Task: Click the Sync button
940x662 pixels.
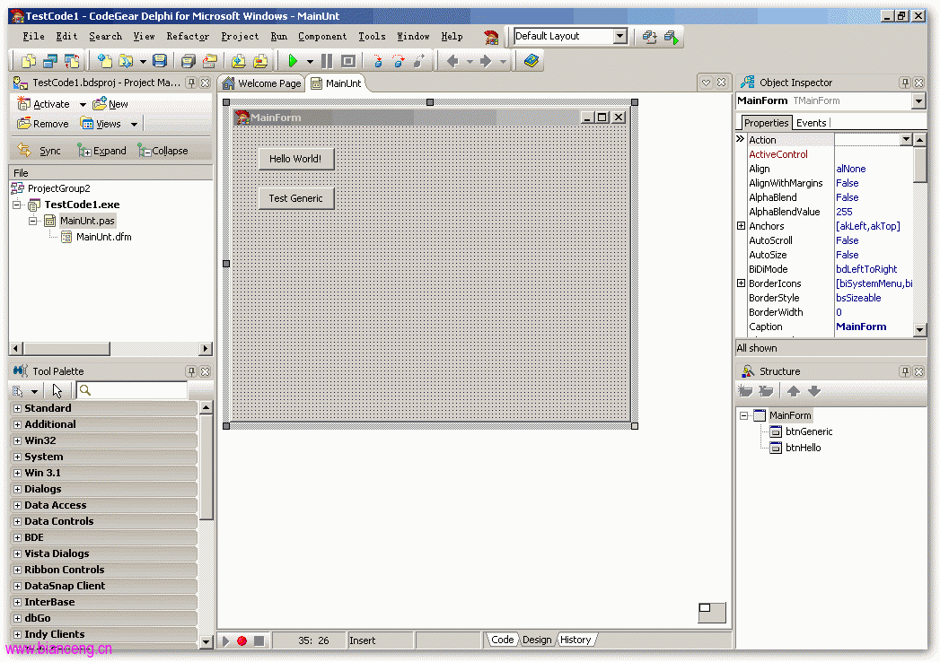Action: [40, 151]
